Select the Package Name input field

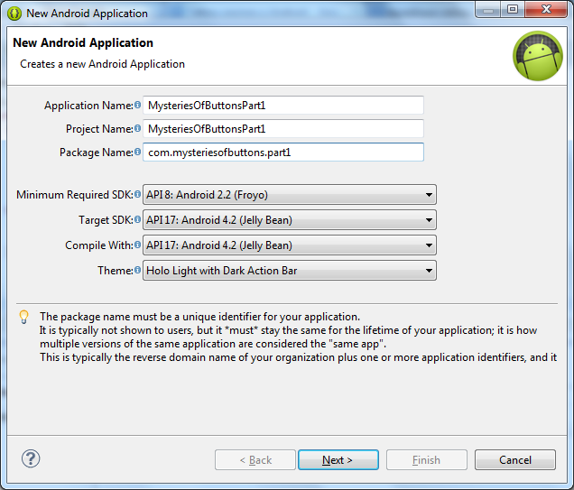(x=283, y=153)
